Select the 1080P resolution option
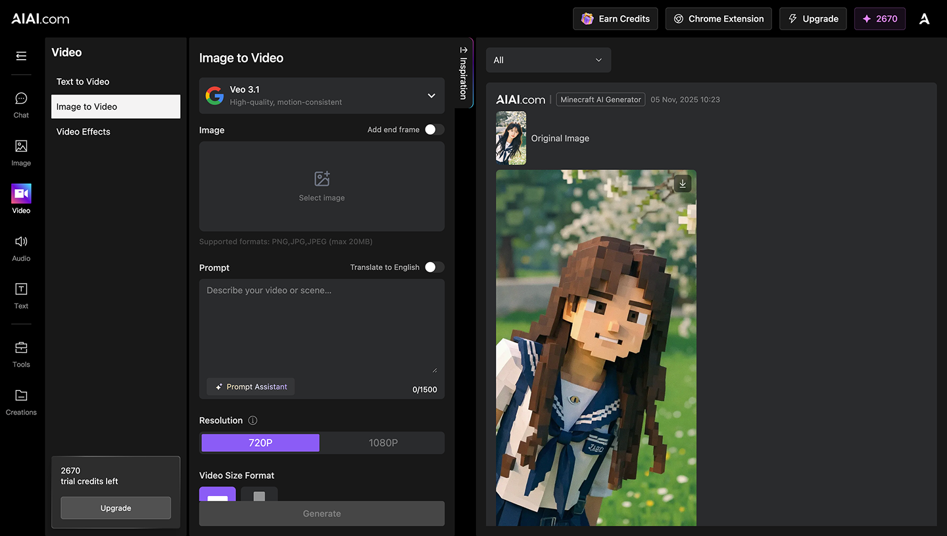Viewport: 947px width, 536px height. tap(383, 443)
